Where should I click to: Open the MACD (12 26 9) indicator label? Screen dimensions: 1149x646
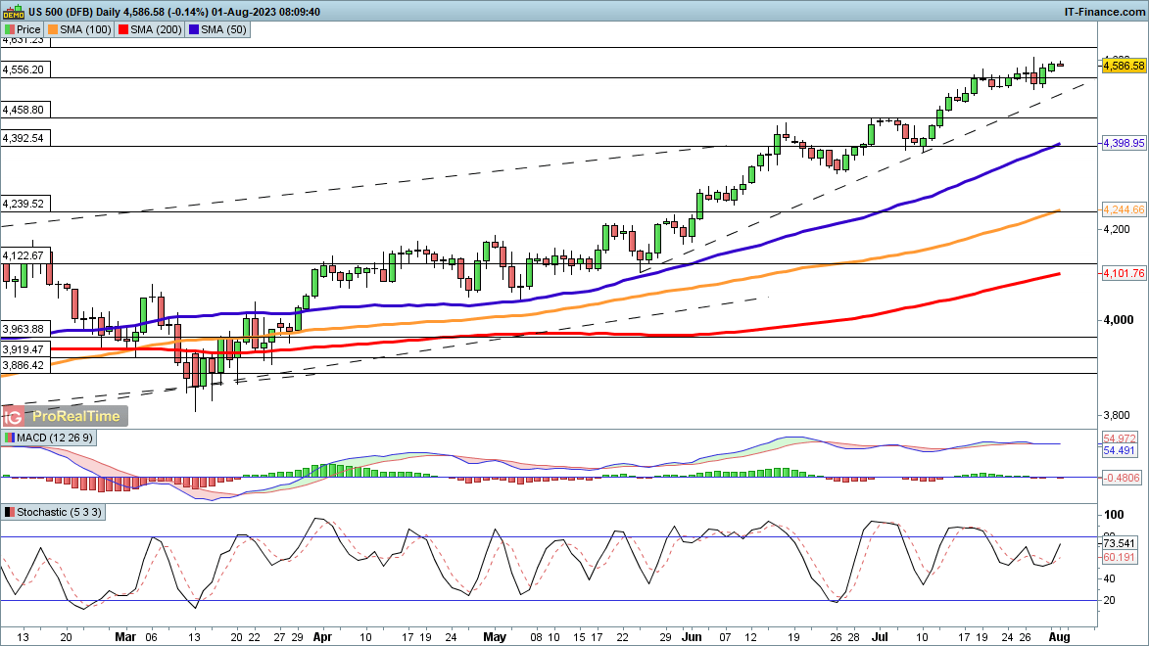coord(55,438)
